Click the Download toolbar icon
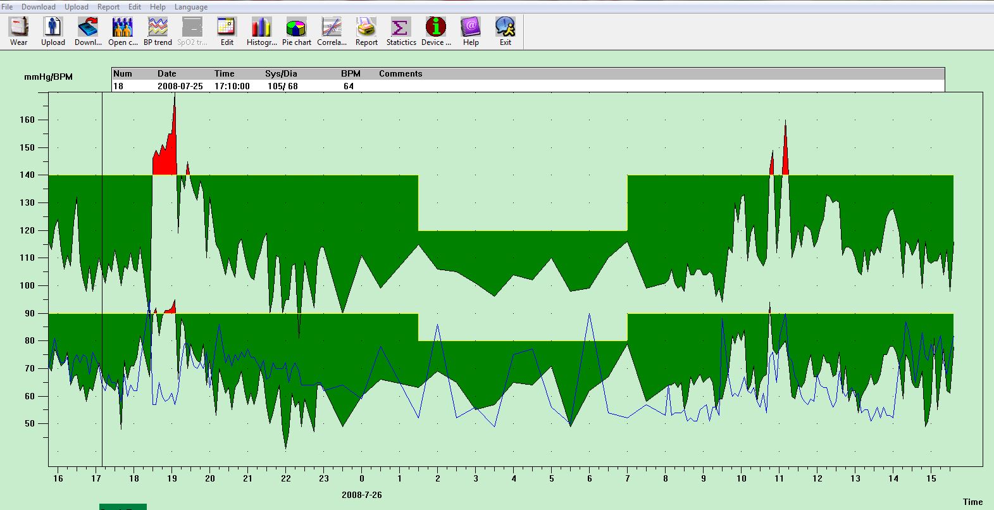 coord(88,31)
